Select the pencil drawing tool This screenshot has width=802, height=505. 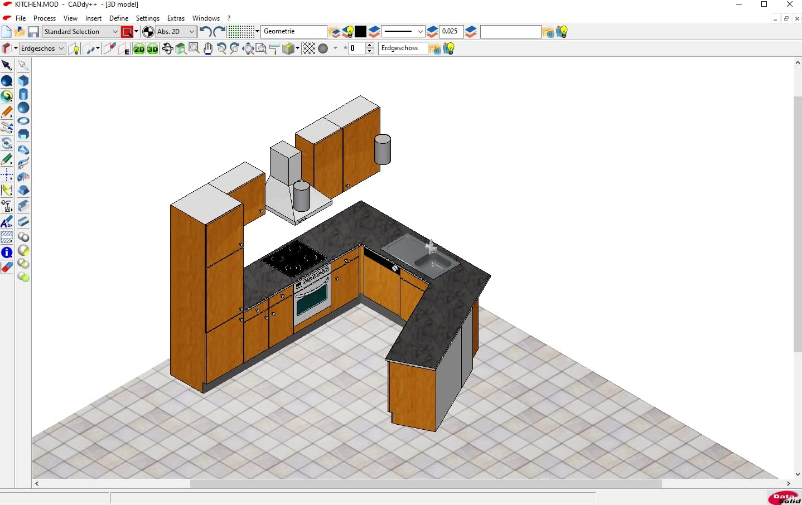coord(7,111)
